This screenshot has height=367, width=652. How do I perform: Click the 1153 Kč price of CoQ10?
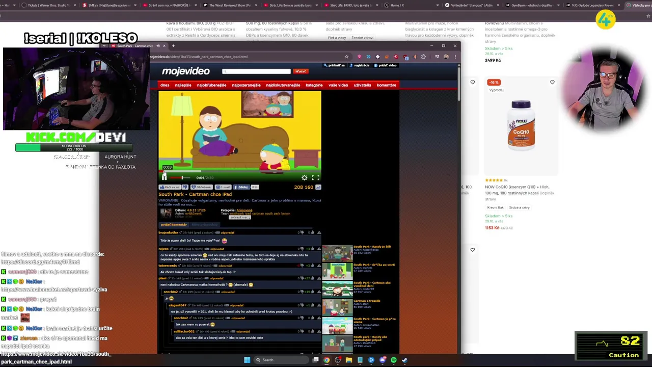tap(492, 228)
